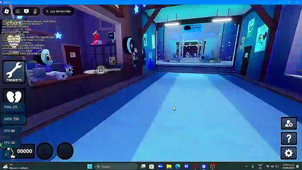Open the weather widget on taskbar

pos(16,166)
